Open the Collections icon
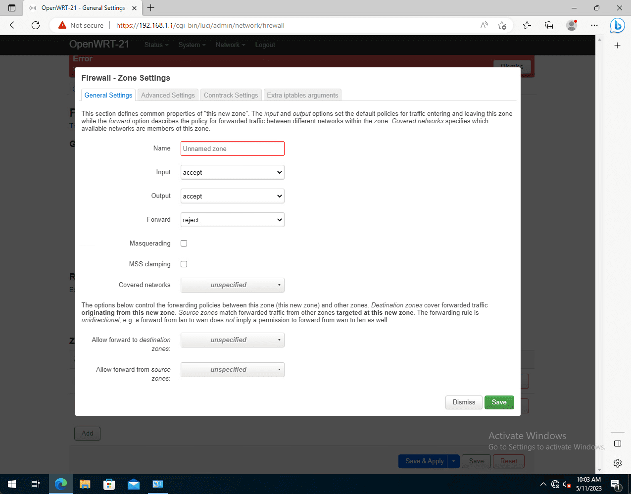 549,25
